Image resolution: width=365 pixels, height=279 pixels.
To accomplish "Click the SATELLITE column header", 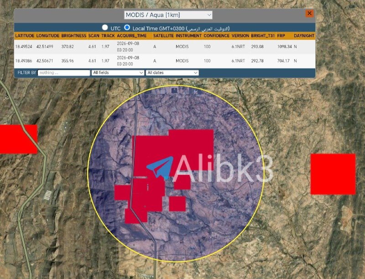I will tap(163, 36).
